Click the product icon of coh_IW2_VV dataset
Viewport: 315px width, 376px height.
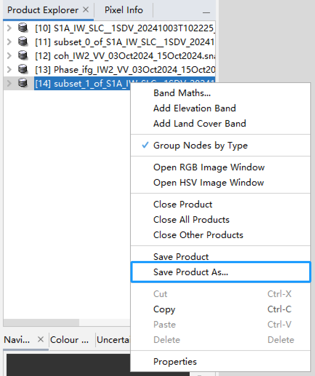pyautogui.click(x=23, y=55)
